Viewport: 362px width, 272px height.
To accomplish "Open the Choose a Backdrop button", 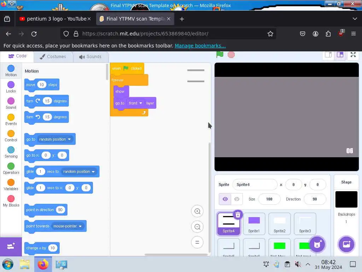I will point(346,244).
